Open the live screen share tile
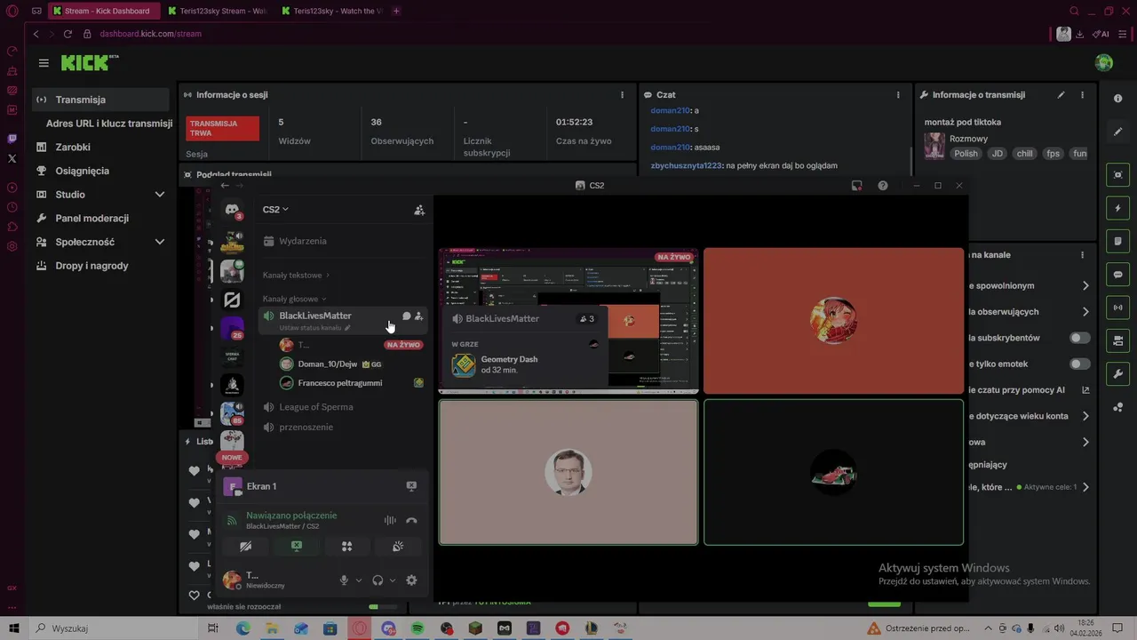The width and height of the screenshot is (1137, 640). tap(568, 321)
